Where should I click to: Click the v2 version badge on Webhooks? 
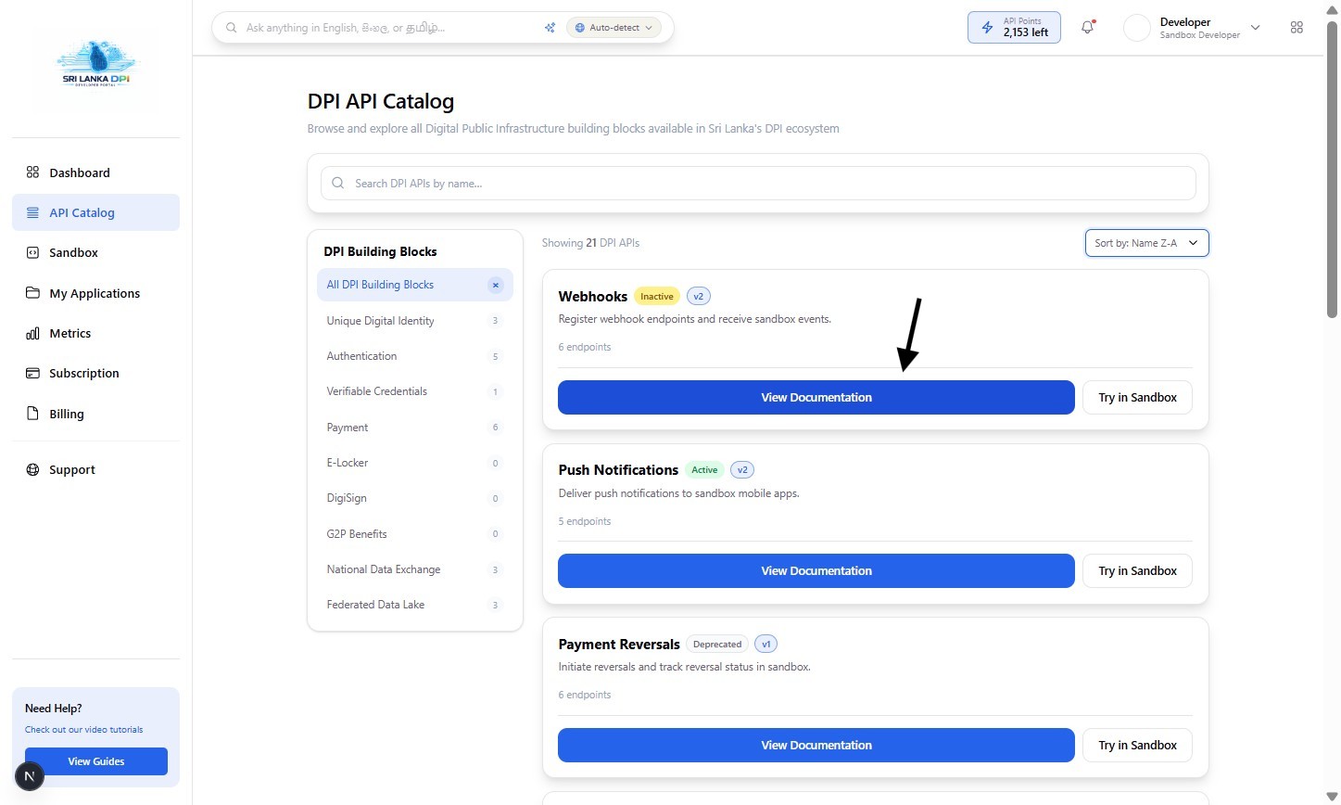699,297
